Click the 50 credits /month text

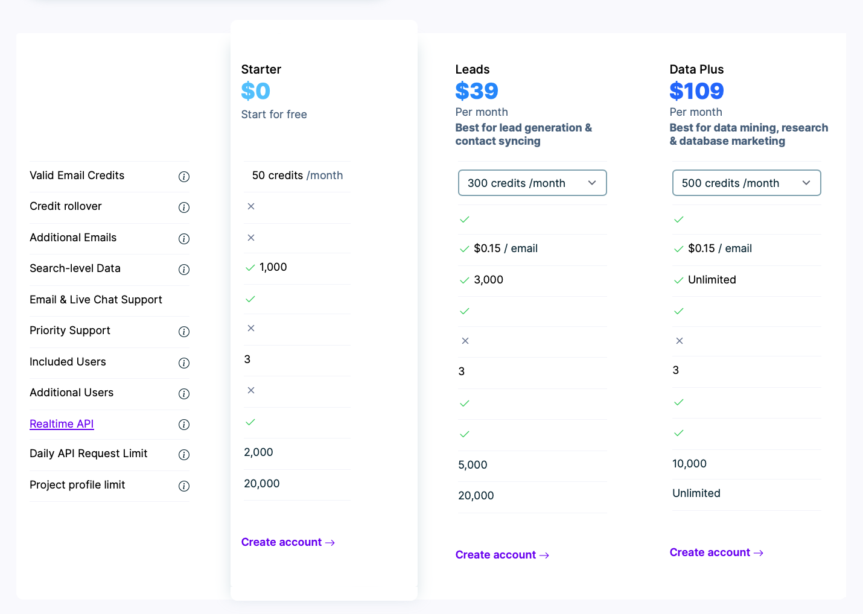coord(297,176)
